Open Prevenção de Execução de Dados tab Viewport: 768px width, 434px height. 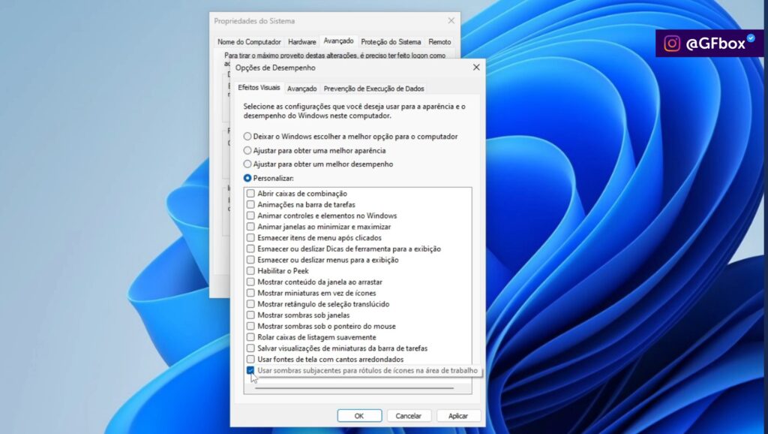click(x=373, y=89)
